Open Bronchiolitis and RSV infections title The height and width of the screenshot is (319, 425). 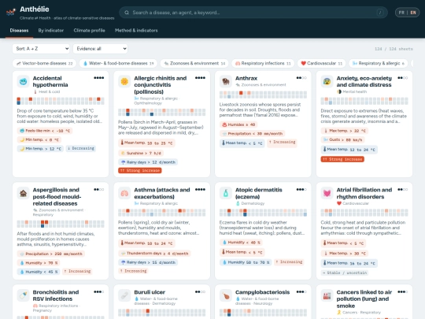pyautogui.click(x=56, y=295)
